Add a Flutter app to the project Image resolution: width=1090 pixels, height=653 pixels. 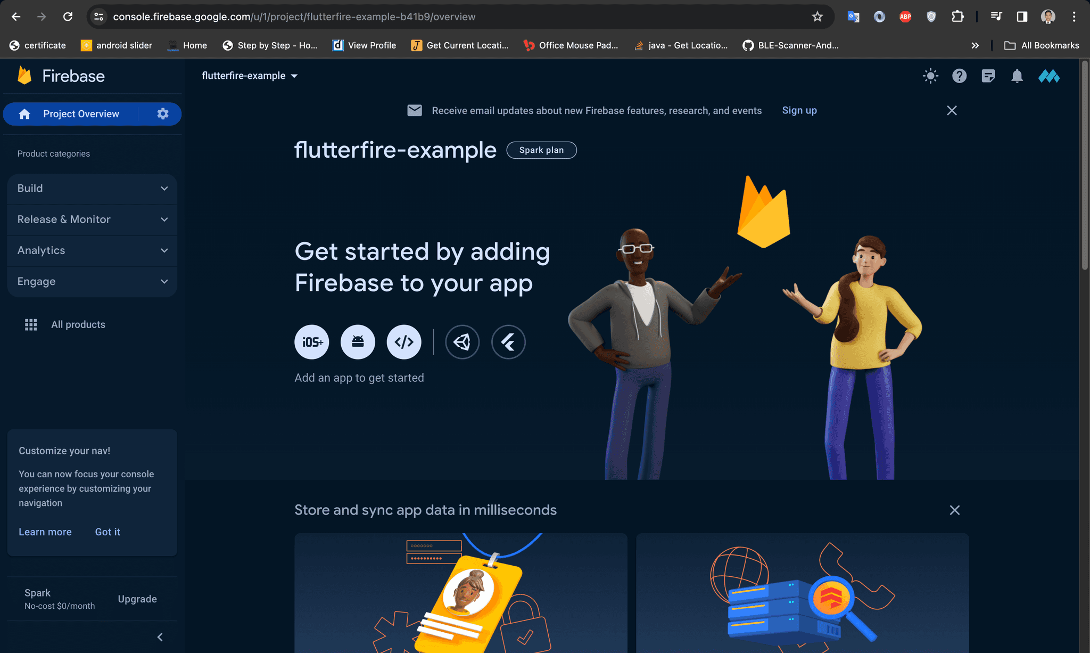click(508, 342)
